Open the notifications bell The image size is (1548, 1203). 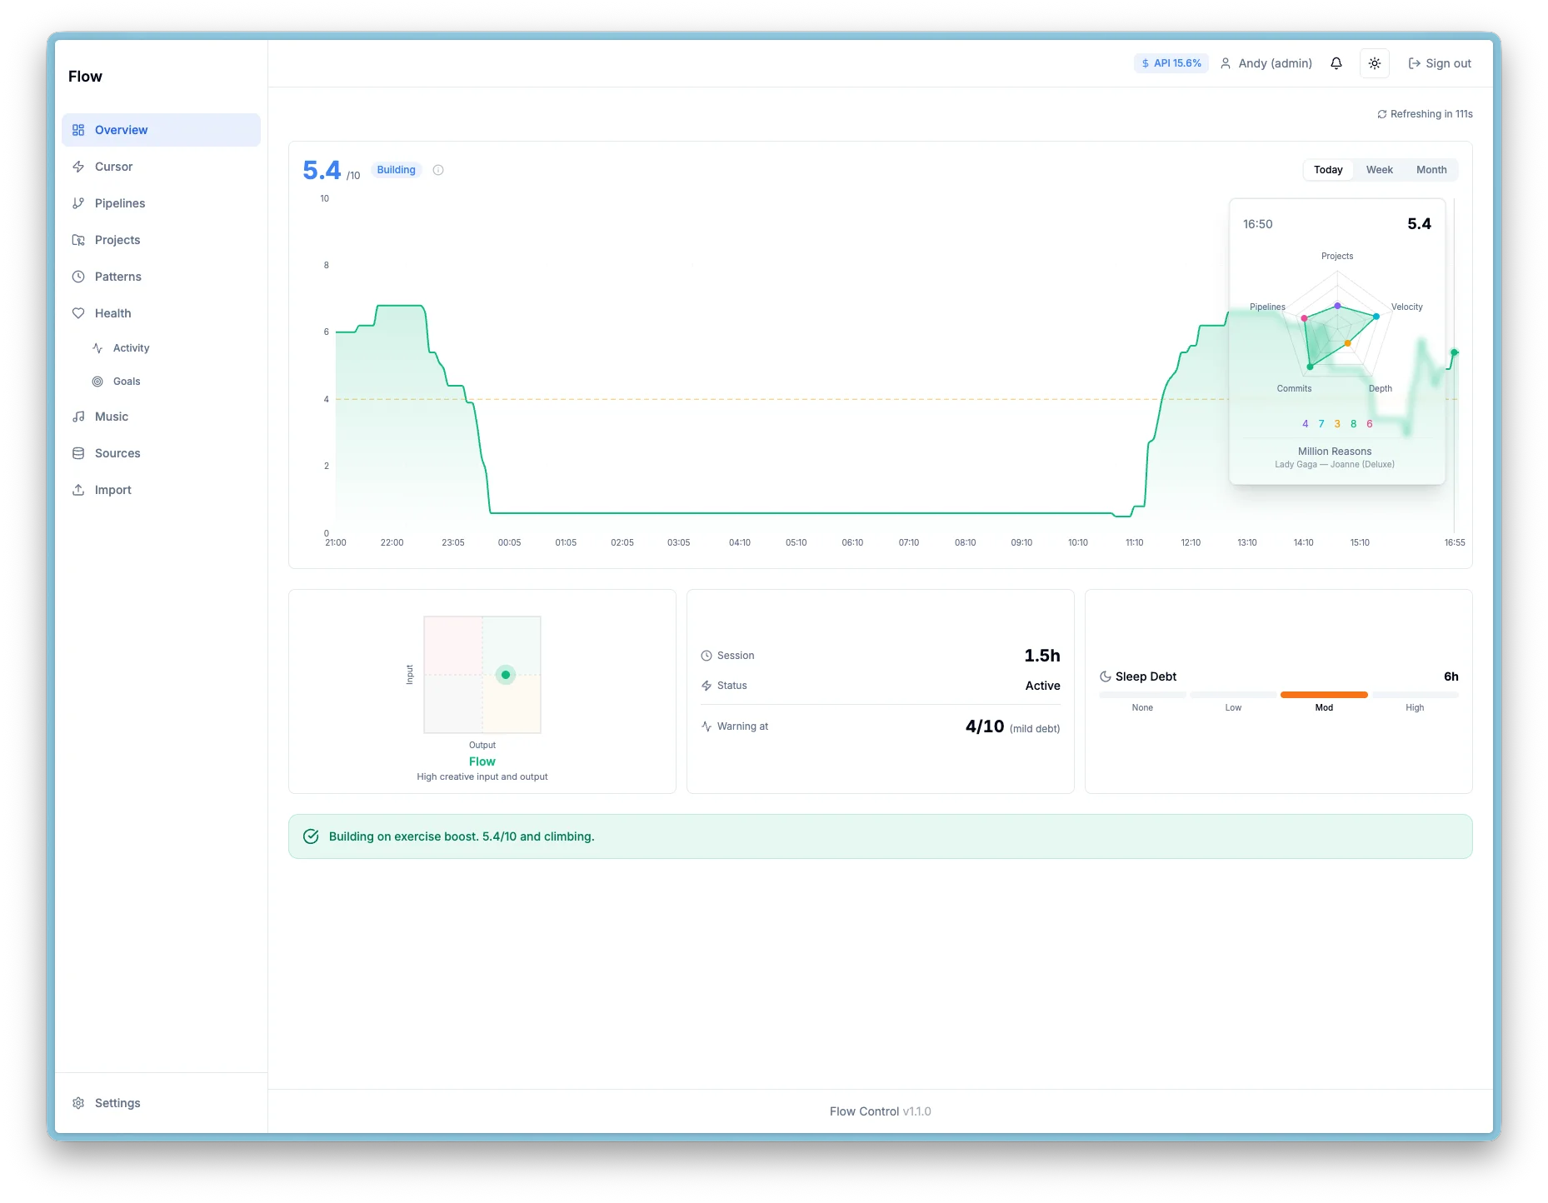click(x=1336, y=63)
